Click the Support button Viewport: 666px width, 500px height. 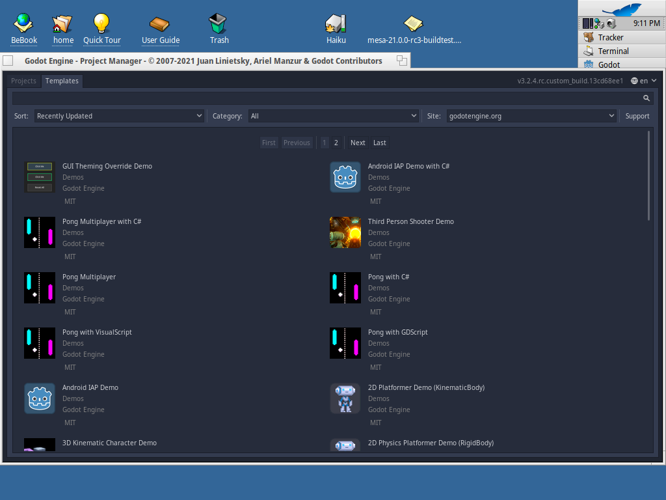(637, 116)
